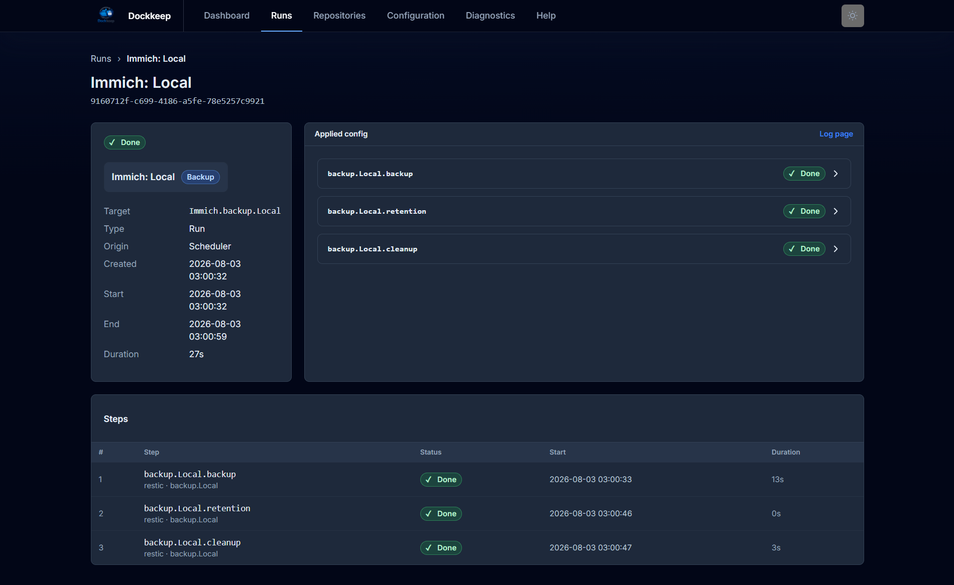
Task: Click the Steps section heading
Action: 116,419
